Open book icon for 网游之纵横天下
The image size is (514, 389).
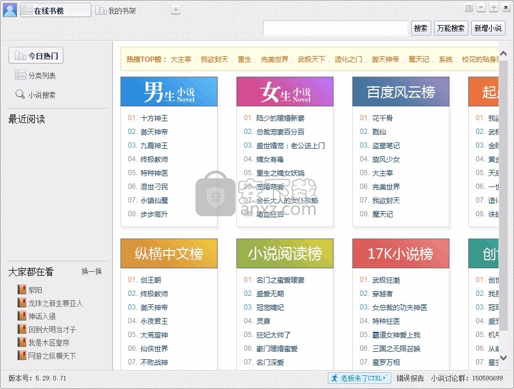click(x=22, y=355)
